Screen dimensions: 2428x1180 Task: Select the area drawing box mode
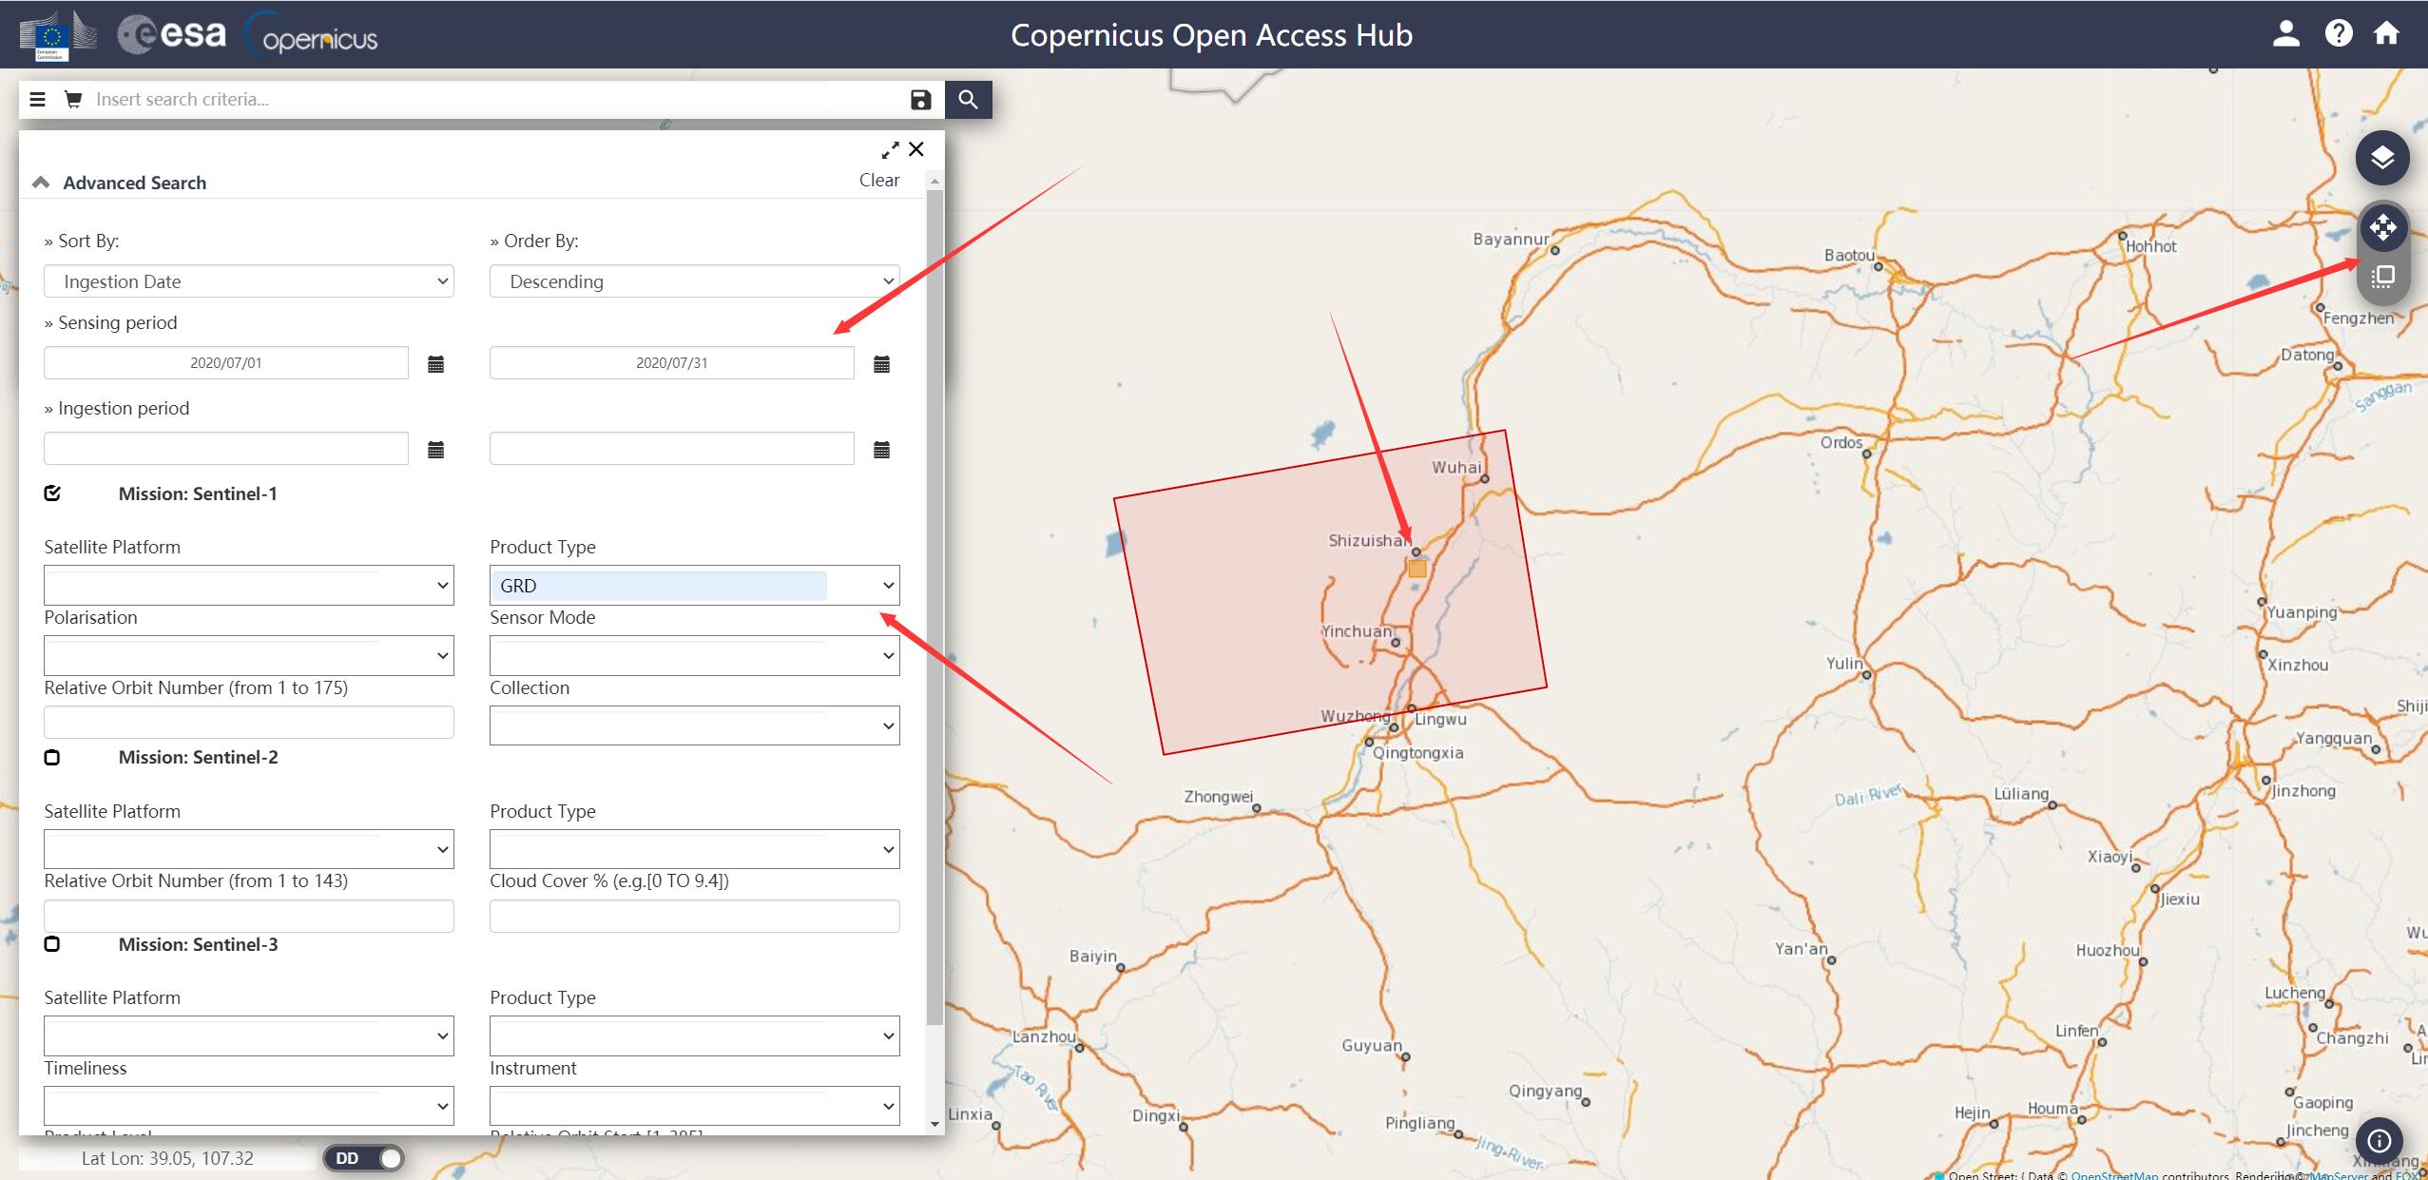pyautogui.click(x=2382, y=277)
